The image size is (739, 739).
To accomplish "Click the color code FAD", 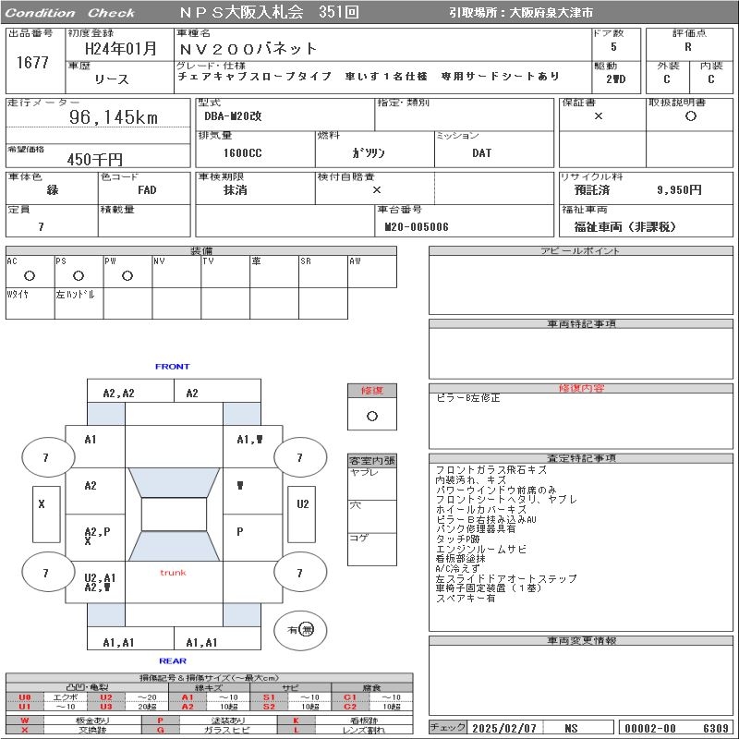I will click(x=147, y=190).
